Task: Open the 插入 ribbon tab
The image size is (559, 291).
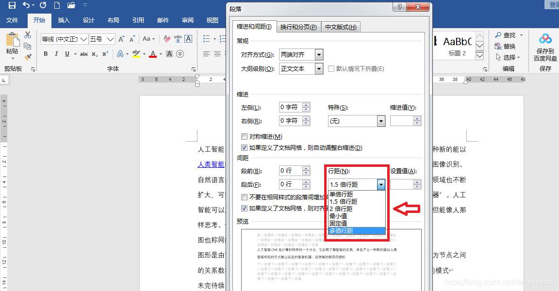Action: [64, 20]
